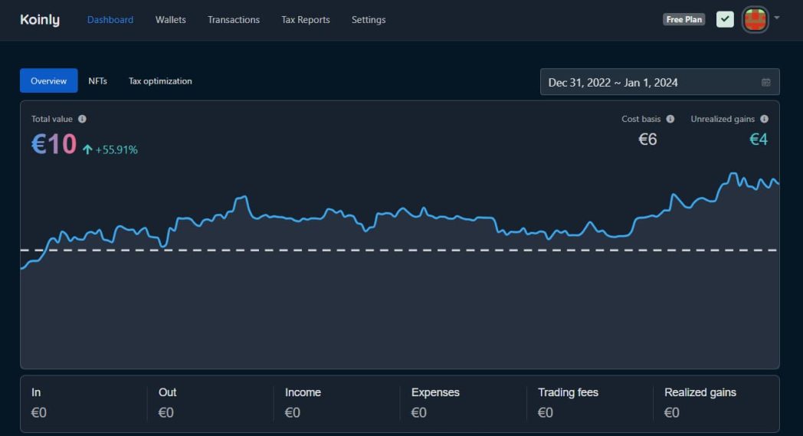Click the info icon next to Cost basis
This screenshot has width=803, height=436.
670,119
